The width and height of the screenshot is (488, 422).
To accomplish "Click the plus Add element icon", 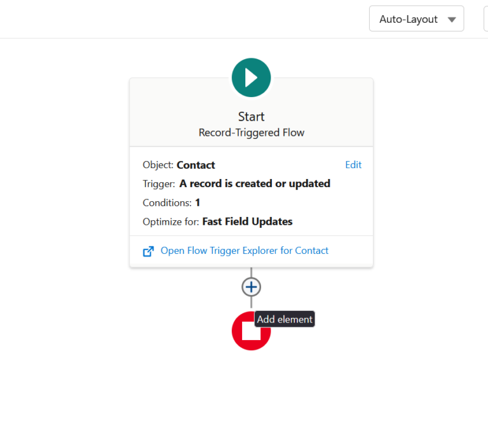I will 251,287.
